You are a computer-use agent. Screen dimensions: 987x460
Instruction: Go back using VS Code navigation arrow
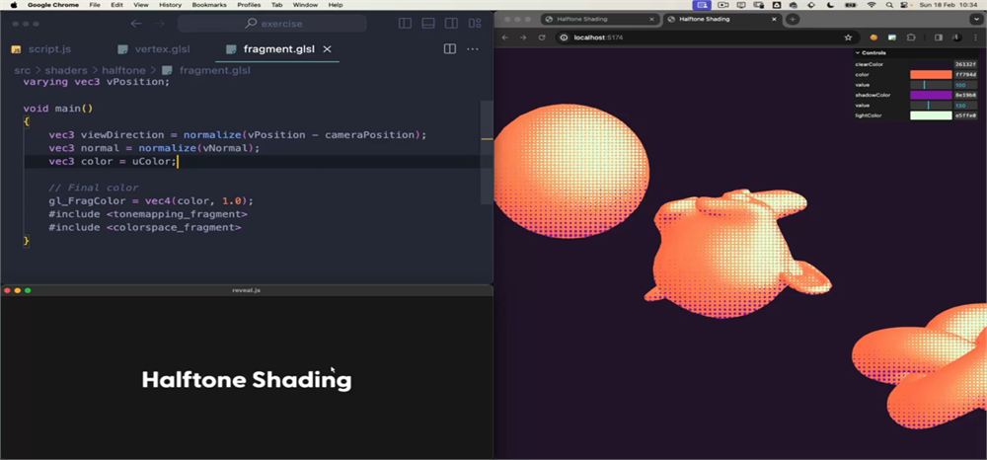[x=136, y=24]
